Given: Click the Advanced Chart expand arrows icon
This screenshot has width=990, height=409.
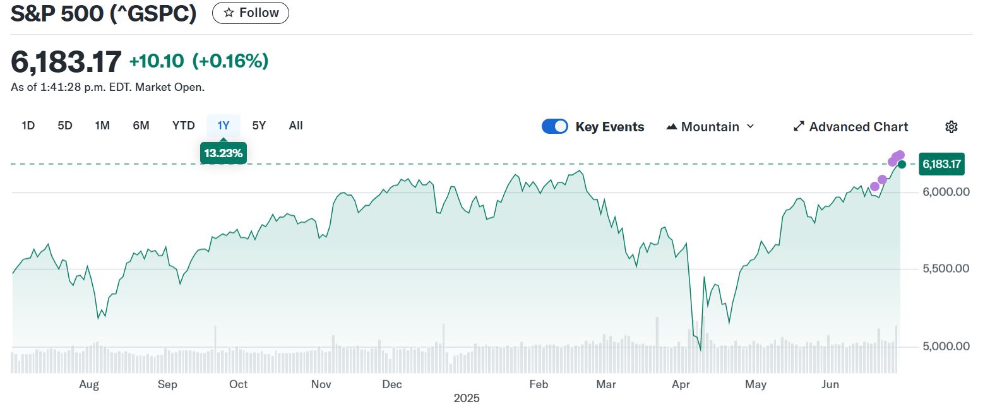Looking at the screenshot, I should 799,127.
